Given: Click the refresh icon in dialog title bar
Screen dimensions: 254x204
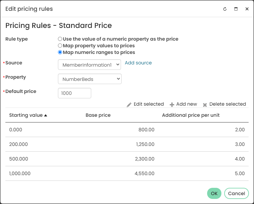Looking at the screenshot, I should pos(225,9).
